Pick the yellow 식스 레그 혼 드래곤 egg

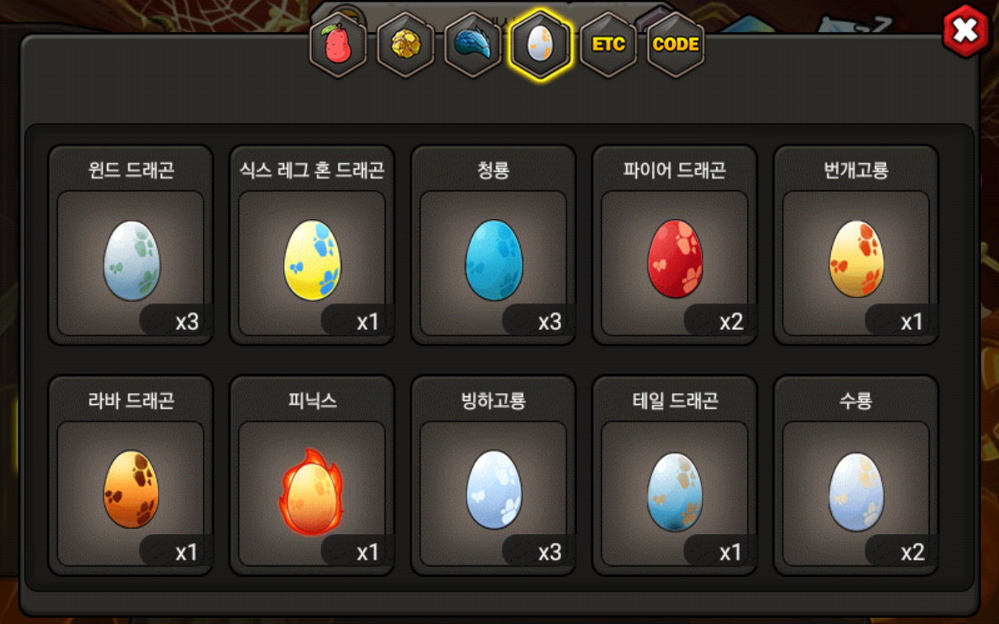312,245
